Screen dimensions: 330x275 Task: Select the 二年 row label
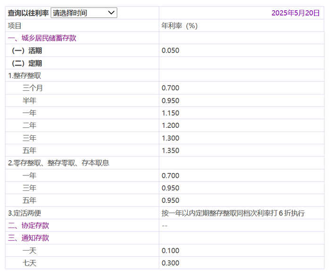coord(29,126)
